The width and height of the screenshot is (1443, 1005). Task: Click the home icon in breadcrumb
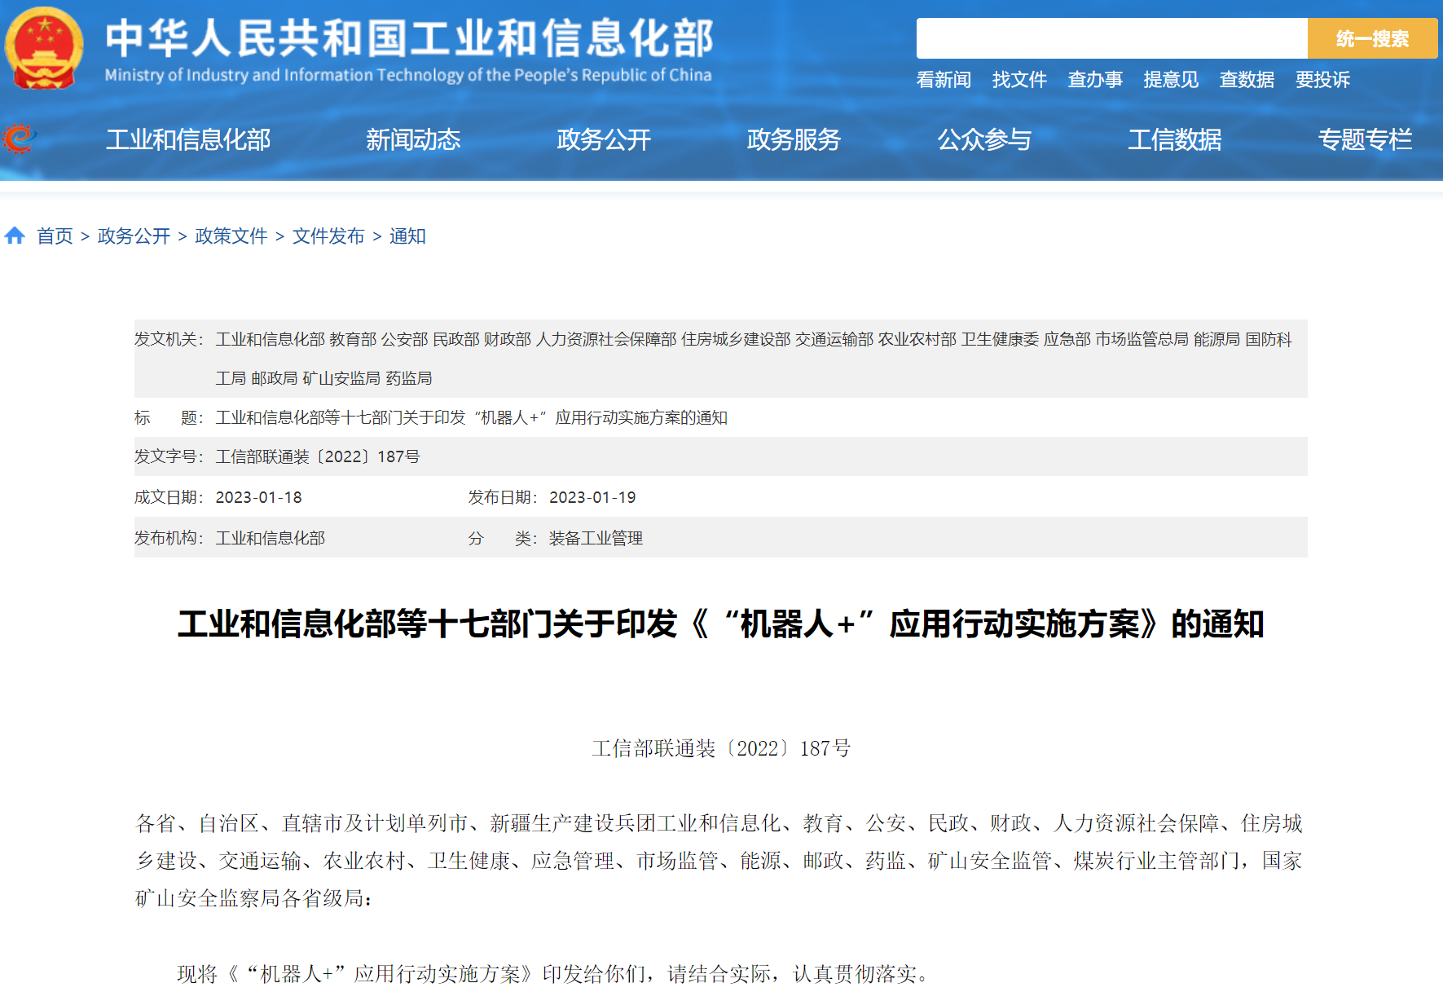coord(15,236)
